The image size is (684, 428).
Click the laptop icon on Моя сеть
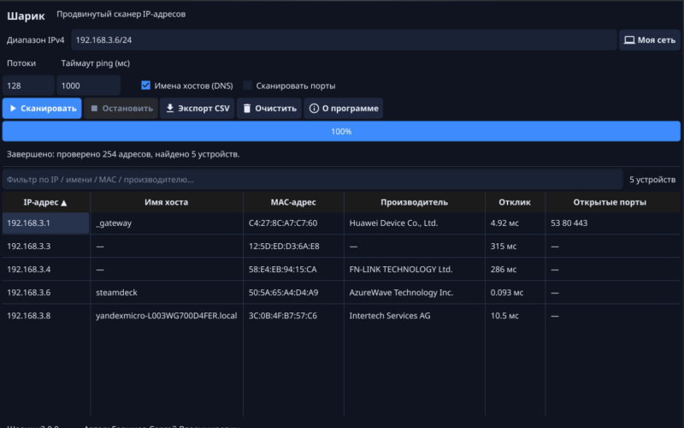tap(629, 40)
